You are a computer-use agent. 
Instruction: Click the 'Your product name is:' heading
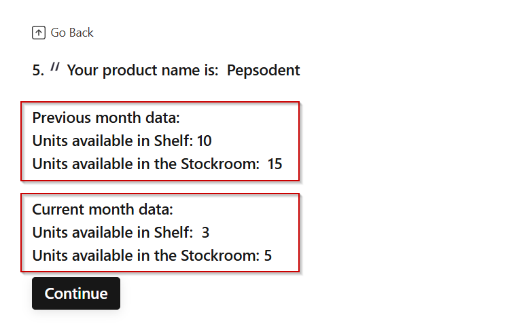[x=143, y=71]
